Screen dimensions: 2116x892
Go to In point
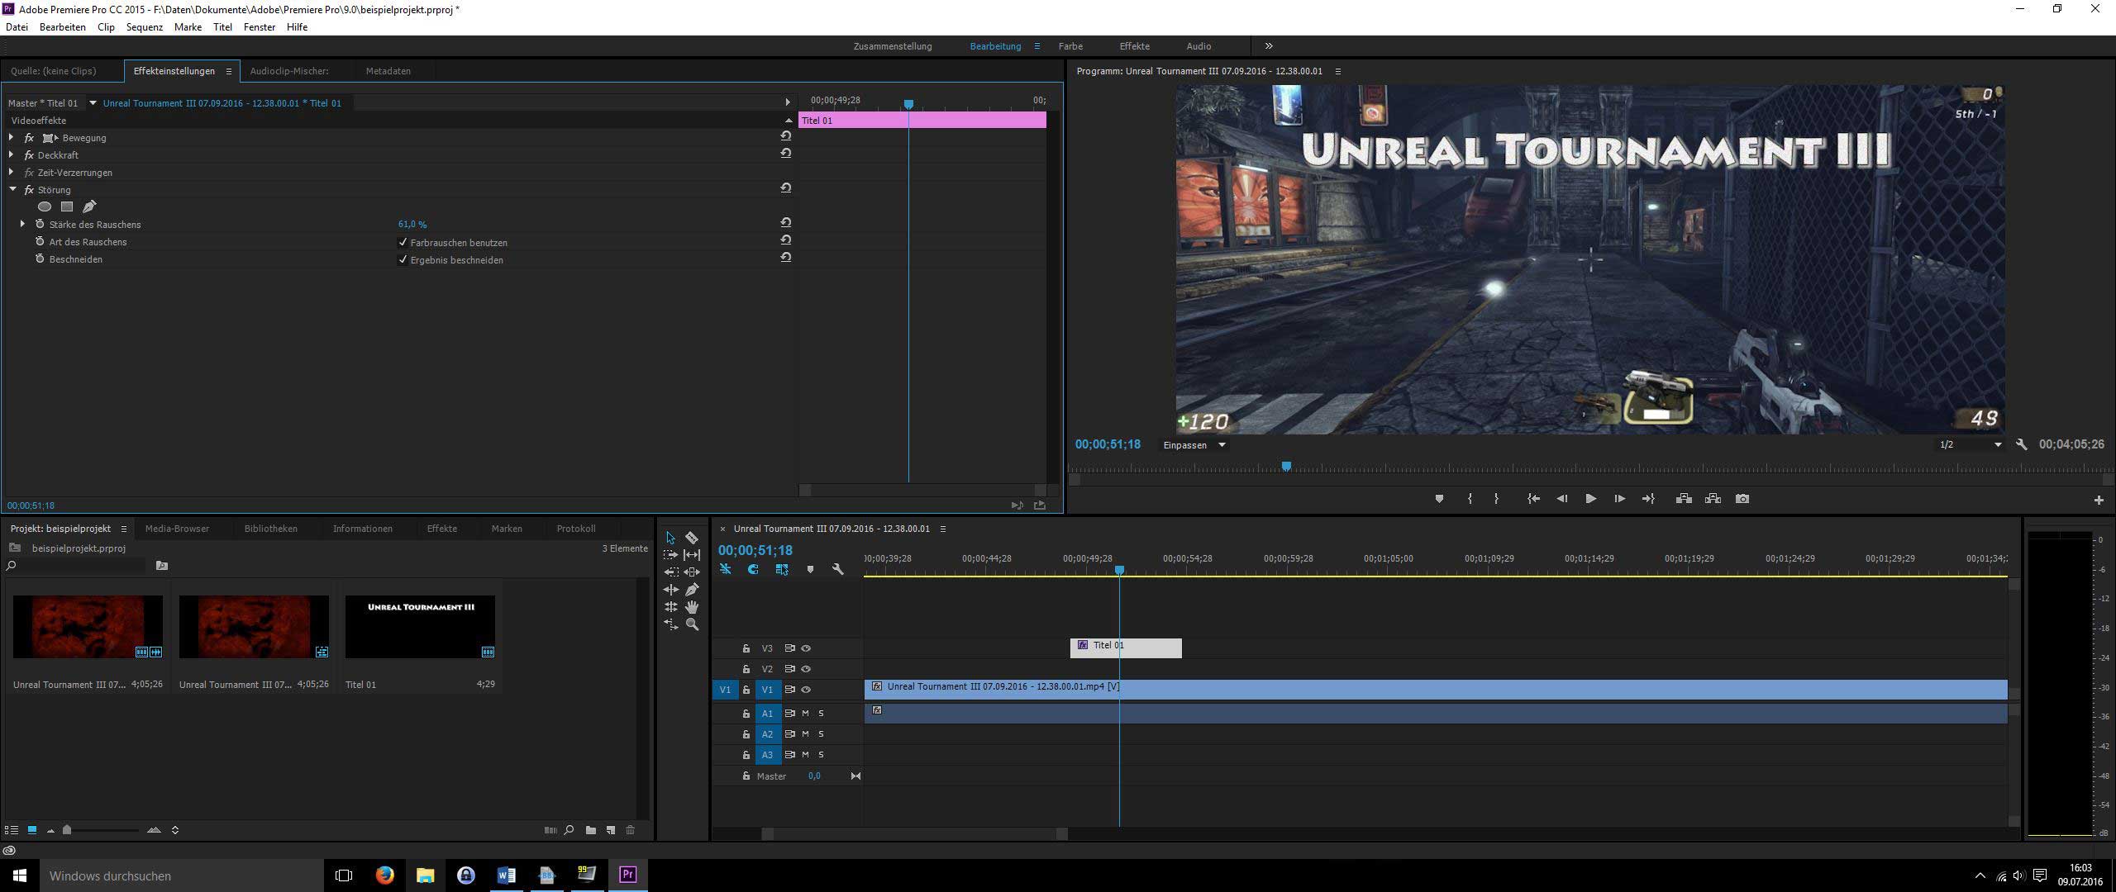pos(1533,499)
